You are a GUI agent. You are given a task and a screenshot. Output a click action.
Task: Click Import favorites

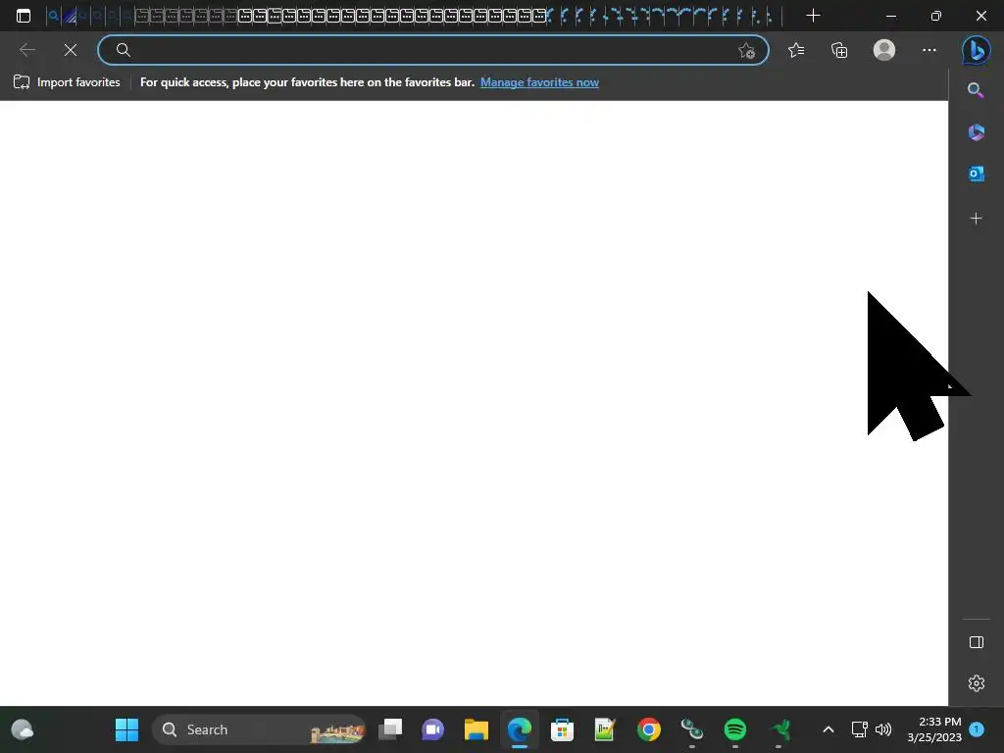pyautogui.click(x=67, y=82)
